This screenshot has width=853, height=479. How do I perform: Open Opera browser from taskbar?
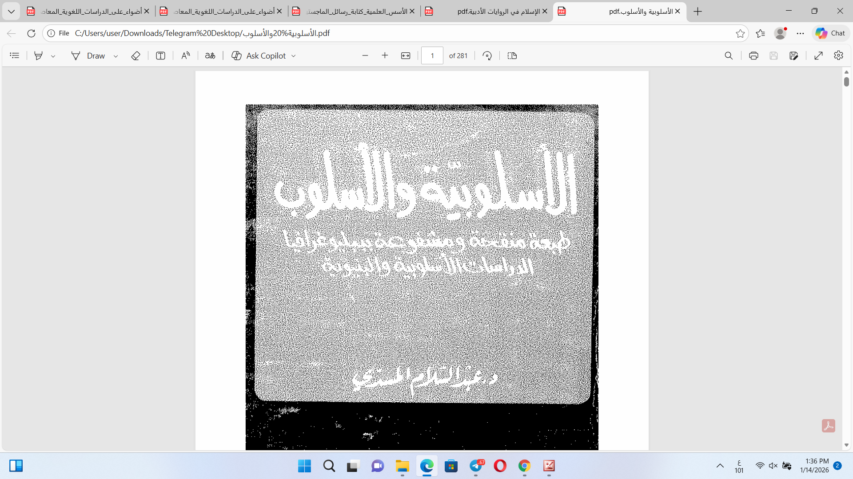point(500,466)
